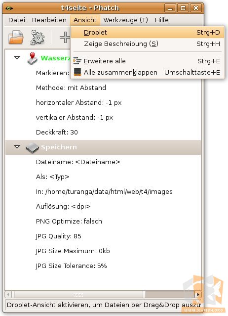
Task: Click the Phatch eye icon in title bar
Action: (x=9, y=8)
